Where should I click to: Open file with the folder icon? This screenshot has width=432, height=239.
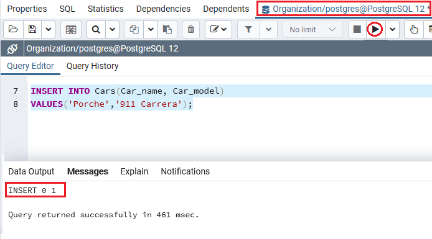tap(13, 29)
